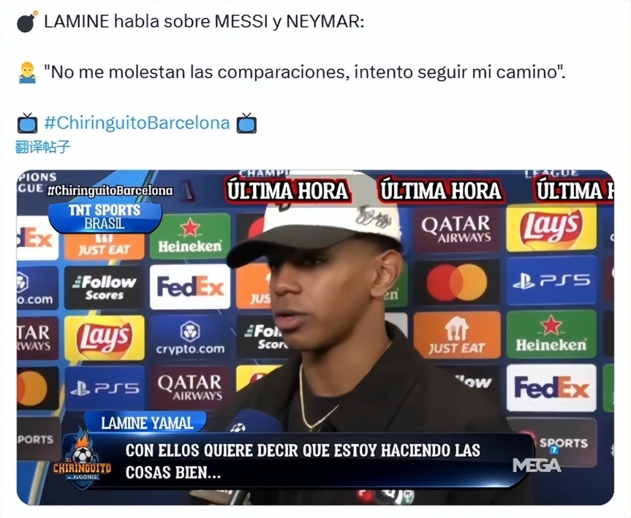
Task: Open the Lamine Yamal video thumbnail
Action: coord(315,337)
